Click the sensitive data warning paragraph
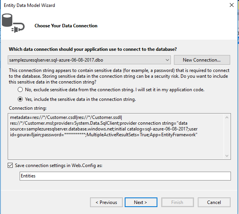 [119, 76]
